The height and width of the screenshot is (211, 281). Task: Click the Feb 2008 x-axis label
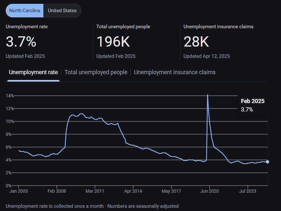tap(57, 191)
